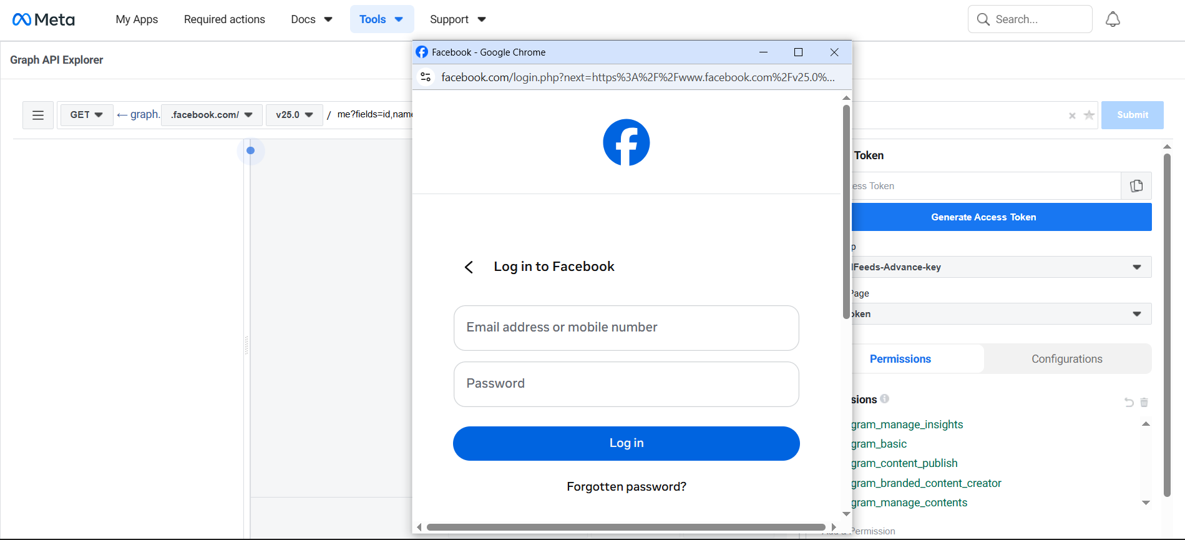The width and height of the screenshot is (1185, 540).
Task: Open the notifications bell
Action: 1113,19
